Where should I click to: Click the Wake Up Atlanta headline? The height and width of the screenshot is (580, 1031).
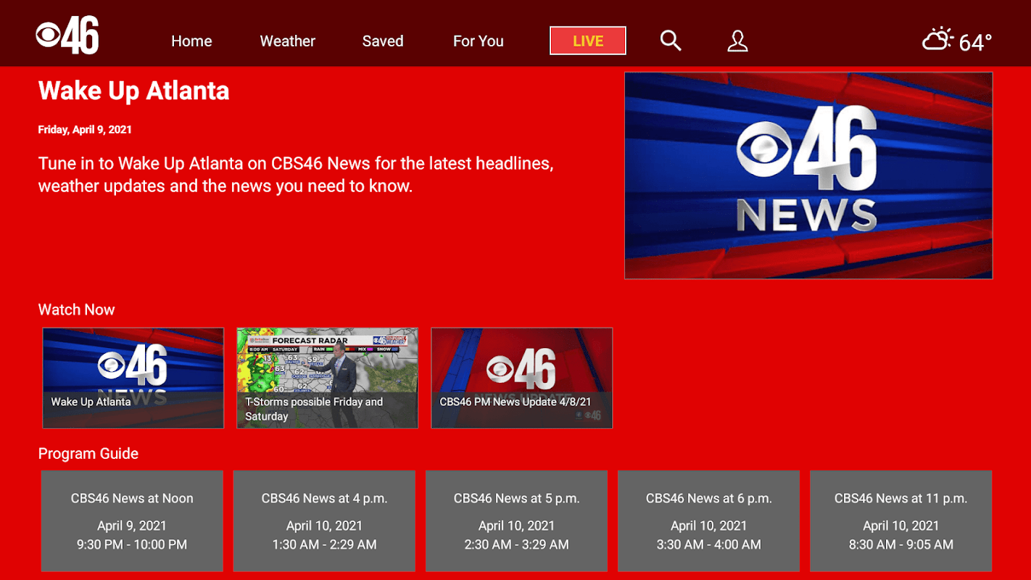(x=134, y=91)
